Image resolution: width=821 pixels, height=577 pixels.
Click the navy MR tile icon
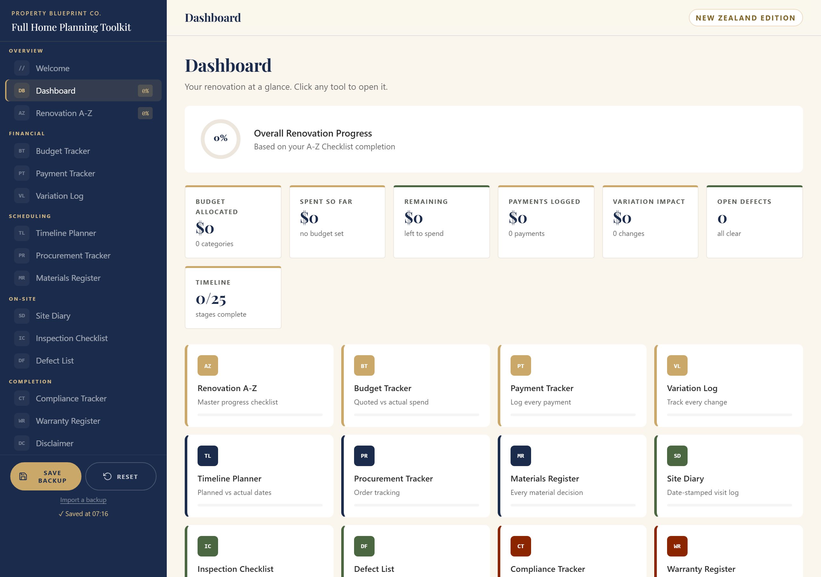[x=521, y=456]
